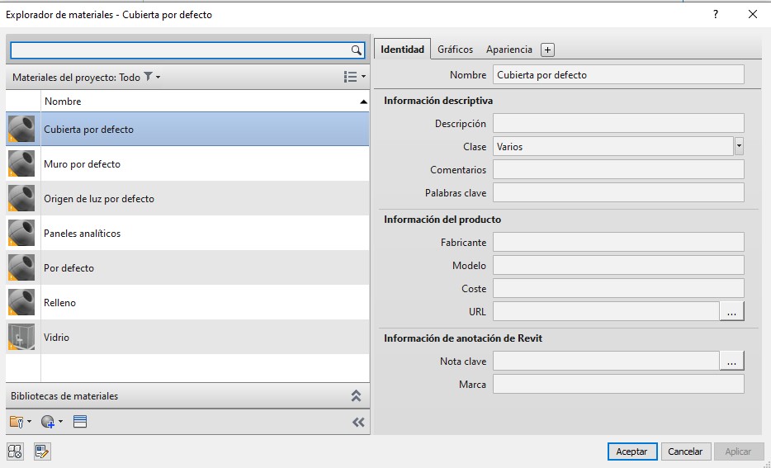This screenshot has height=468, width=771.
Task: Open the material list view options
Action: pos(354,77)
